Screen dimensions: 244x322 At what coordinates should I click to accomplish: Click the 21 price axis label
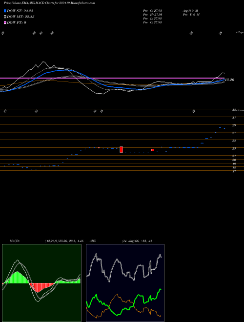[x=234, y=156]
